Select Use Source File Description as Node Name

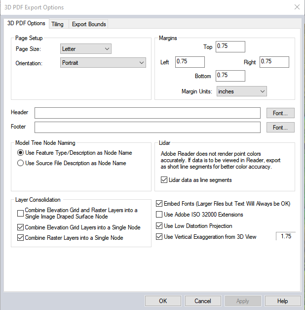click(21, 163)
